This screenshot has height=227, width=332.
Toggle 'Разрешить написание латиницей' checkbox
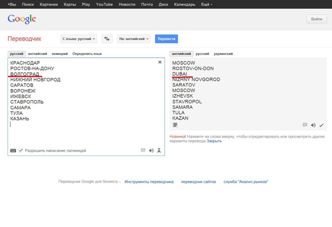pos(20,150)
